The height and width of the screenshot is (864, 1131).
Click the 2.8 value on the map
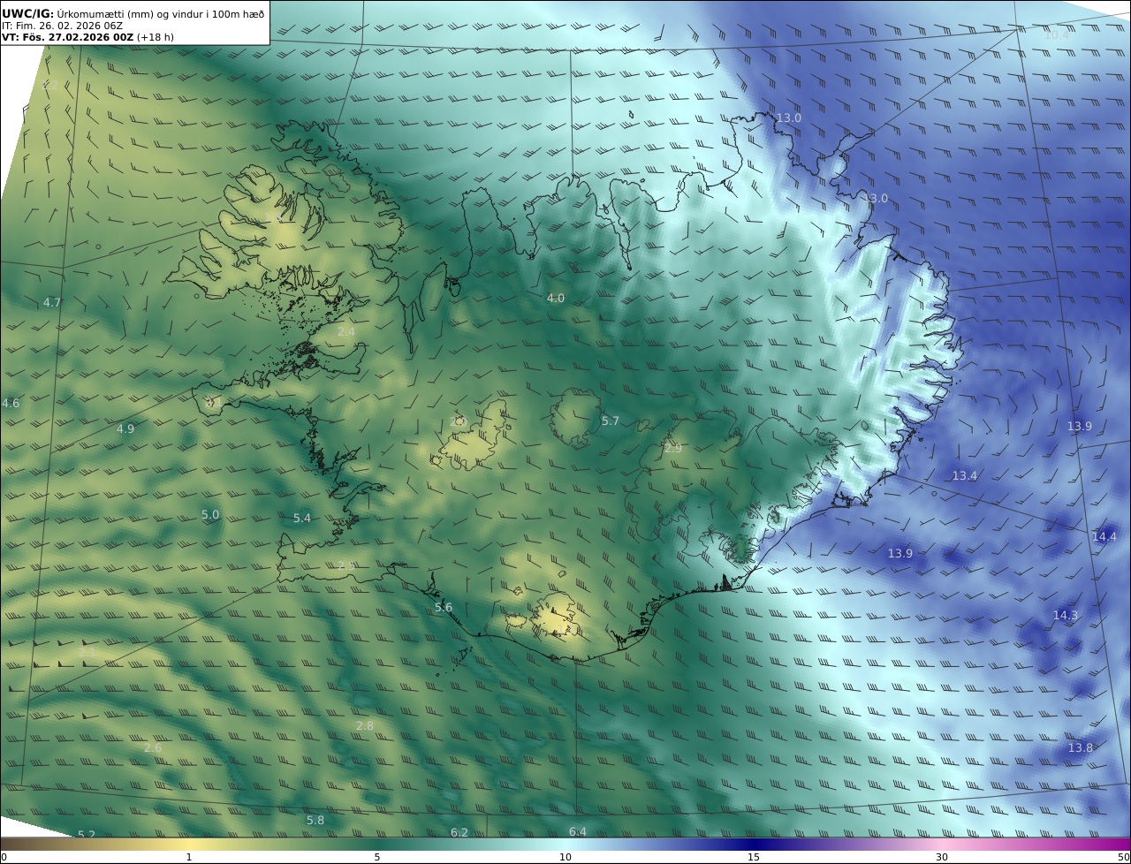tap(365, 725)
